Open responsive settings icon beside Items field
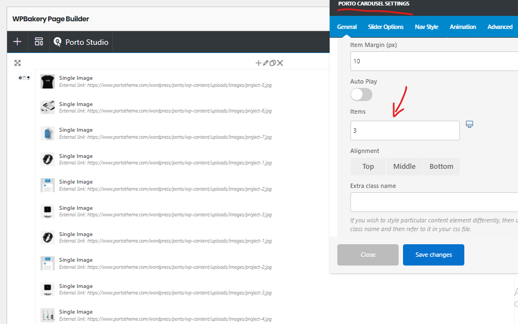This screenshot has width=518, height=324. coord(469,124)
